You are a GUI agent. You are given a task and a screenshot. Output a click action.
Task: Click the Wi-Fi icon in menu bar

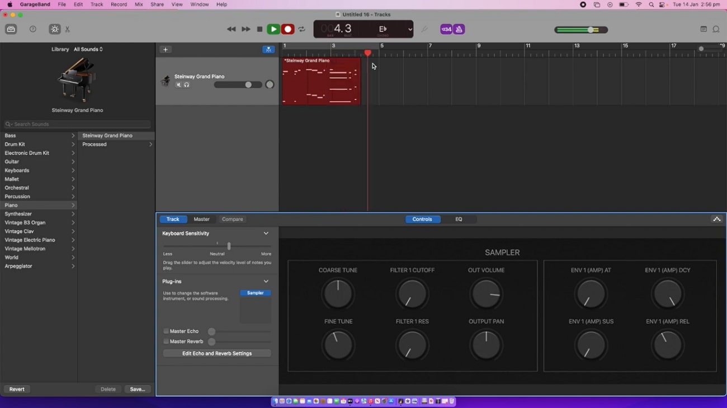point(639,4)
